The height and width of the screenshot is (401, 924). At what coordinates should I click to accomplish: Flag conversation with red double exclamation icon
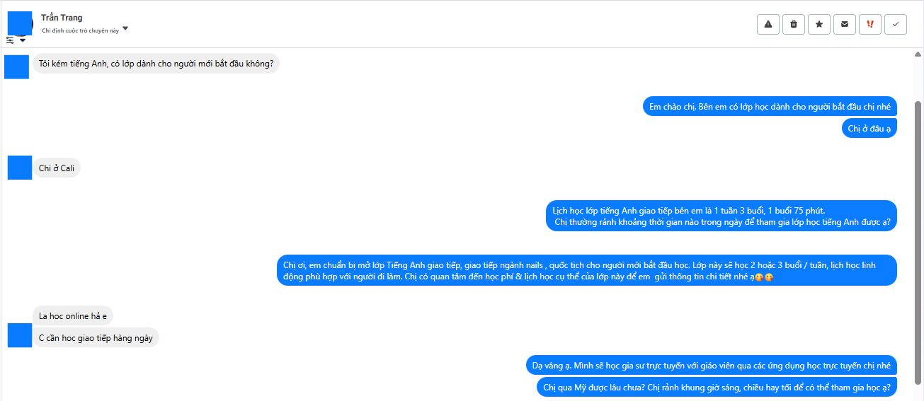click(x=870, y=24)
